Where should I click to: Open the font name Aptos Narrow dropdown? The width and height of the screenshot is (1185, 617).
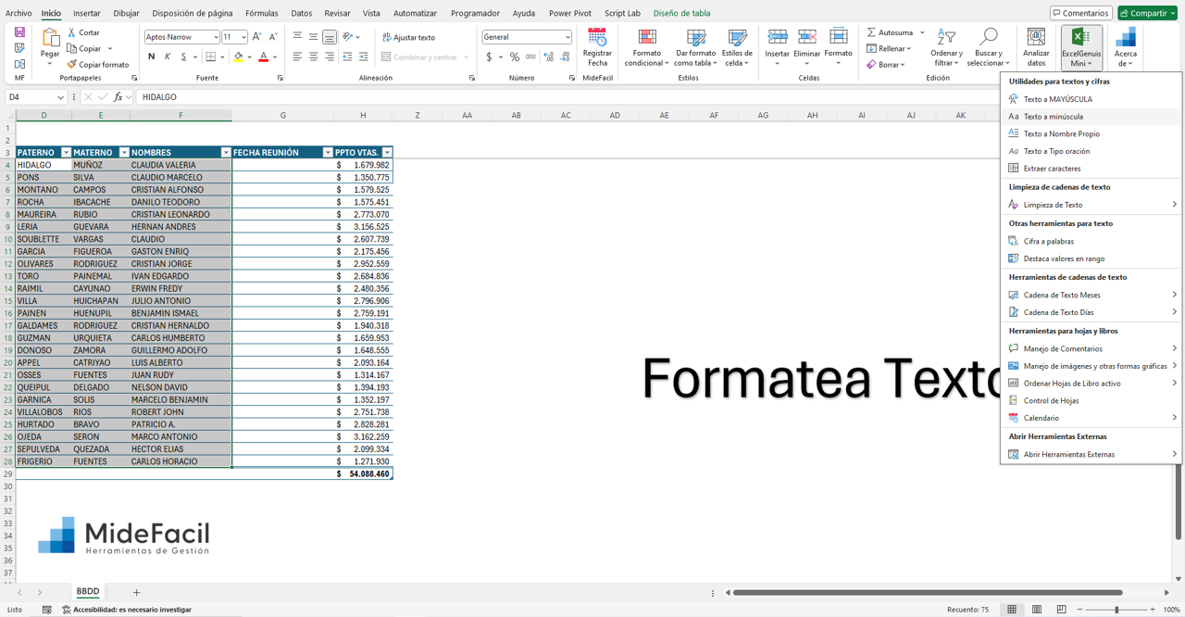click(216, 37)
